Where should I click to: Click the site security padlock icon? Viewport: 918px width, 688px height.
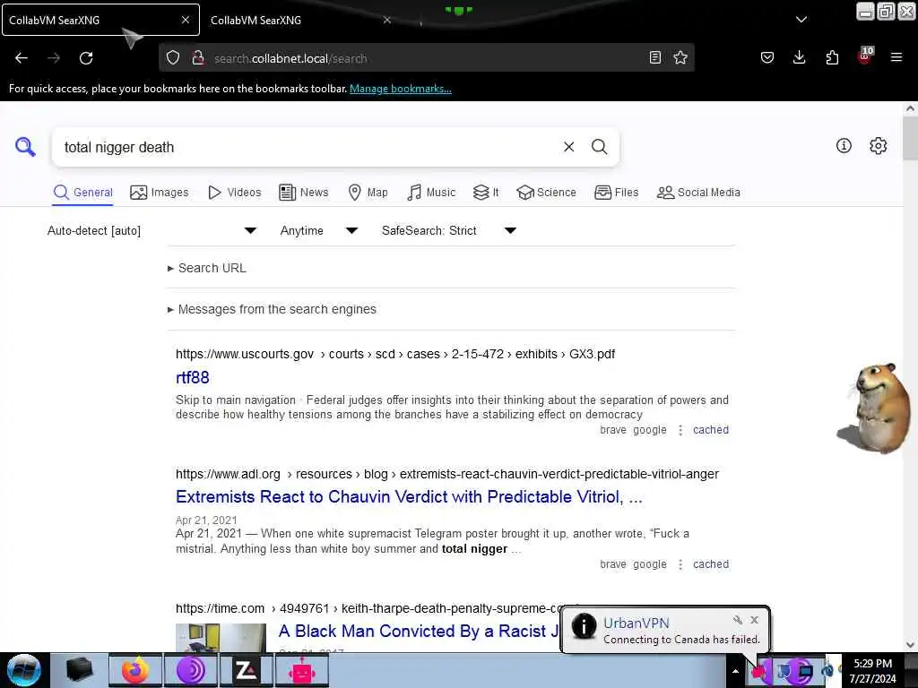pyautogui.click(x=198, y=57)
